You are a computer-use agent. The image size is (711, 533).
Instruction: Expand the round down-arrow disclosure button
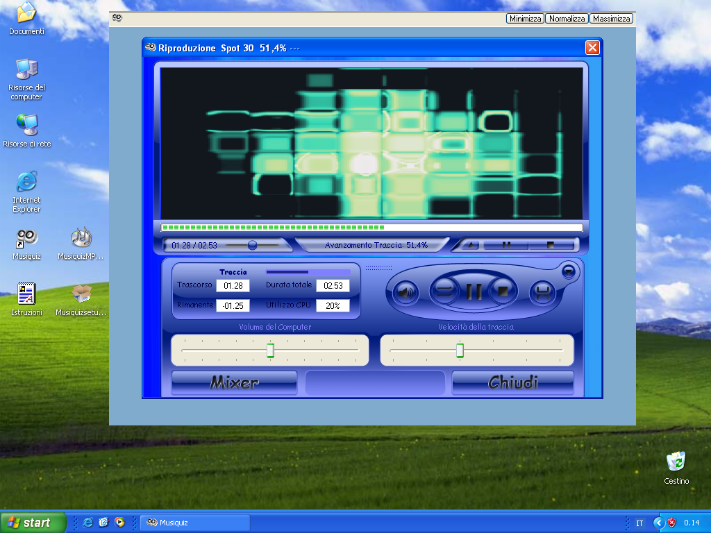point(568,271)
